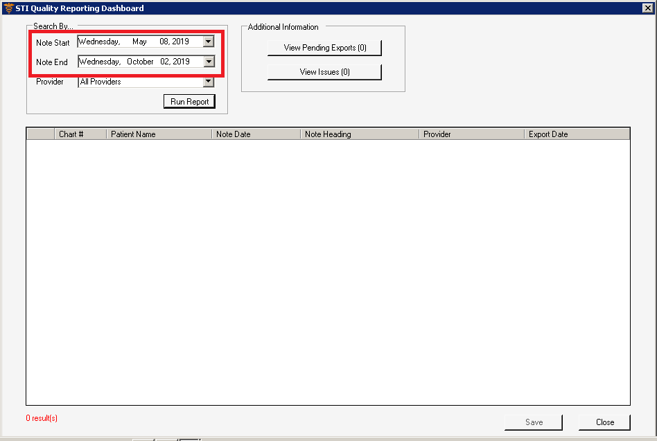This screenshot has width=657, height=441.
Task: Click View Issues (0) button
Action: pos(325,72)
